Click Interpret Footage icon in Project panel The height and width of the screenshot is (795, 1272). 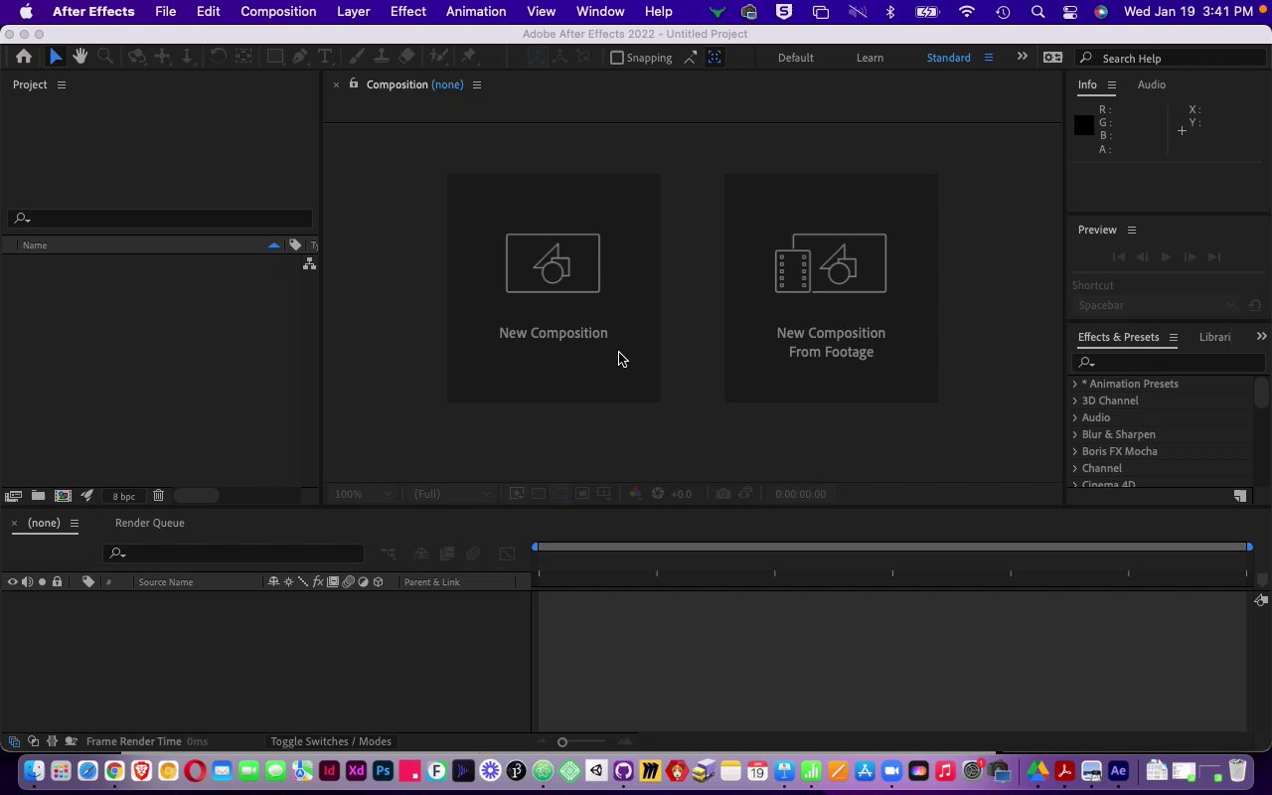click(13, 496)
